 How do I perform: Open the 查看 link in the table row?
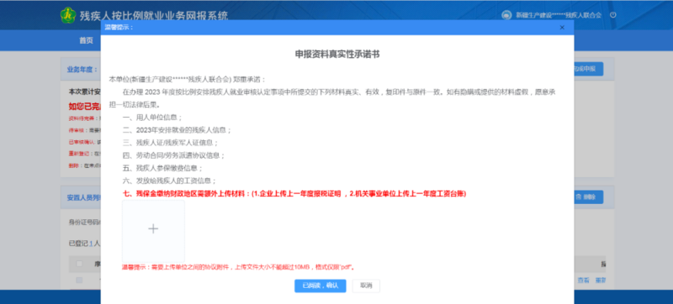coord(583,280)
